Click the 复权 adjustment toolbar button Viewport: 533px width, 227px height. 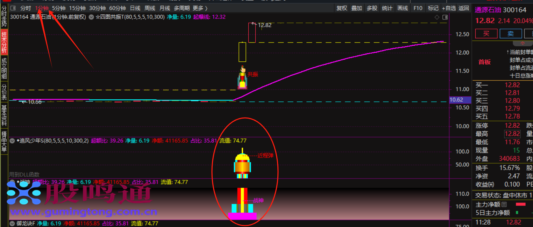(341, 8)
